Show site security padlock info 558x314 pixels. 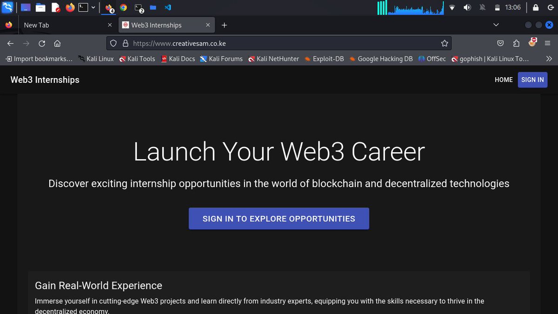point(125,43)
